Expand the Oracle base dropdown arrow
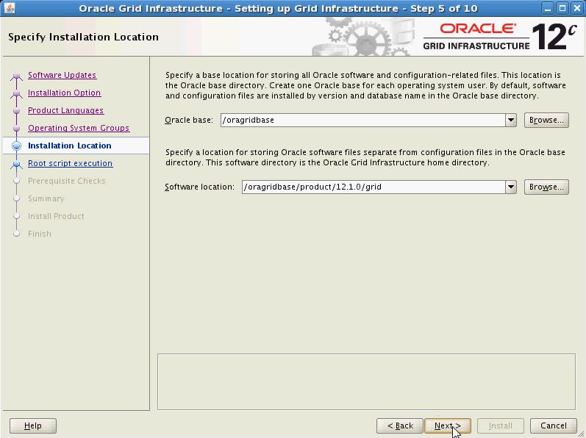The height and width of the screenshot is (438, 586). tap(511, 121)
